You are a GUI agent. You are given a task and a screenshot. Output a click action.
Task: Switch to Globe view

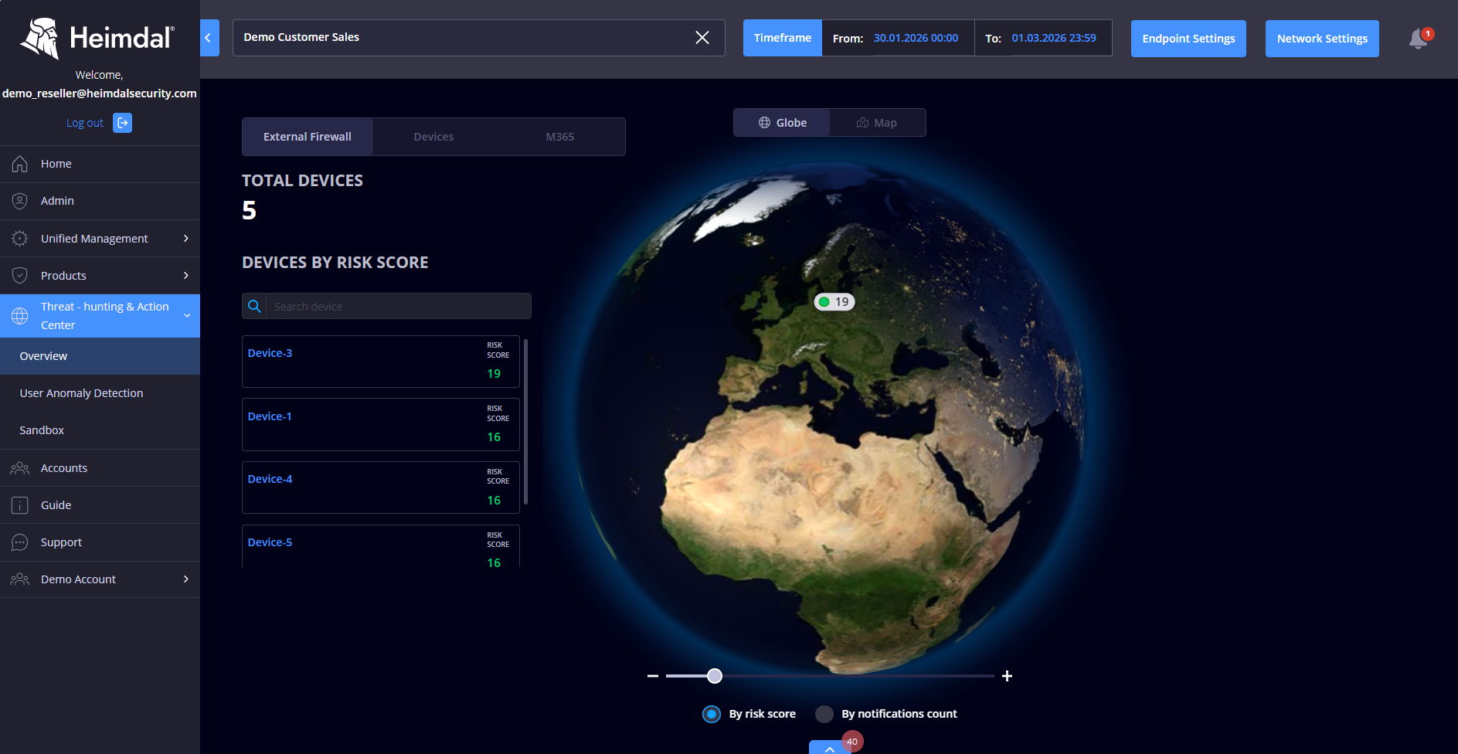pos(782,123)
